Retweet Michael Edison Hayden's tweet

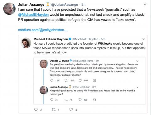[53, 110]
